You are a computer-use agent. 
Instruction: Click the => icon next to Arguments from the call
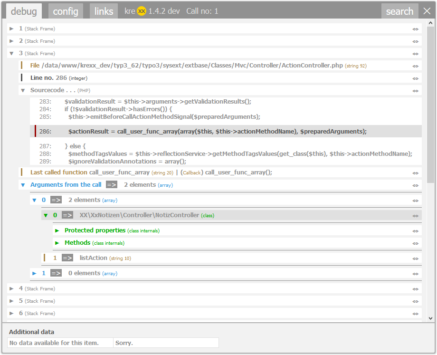[x=112, y=184]
